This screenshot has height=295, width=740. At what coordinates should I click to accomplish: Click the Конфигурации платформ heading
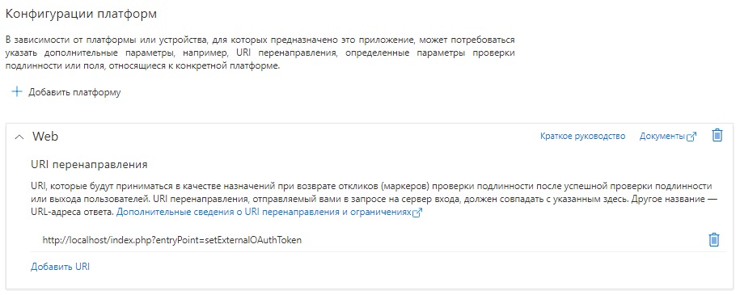coord(81,15)
